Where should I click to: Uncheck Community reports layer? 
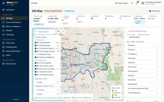(x=36, y=49)
